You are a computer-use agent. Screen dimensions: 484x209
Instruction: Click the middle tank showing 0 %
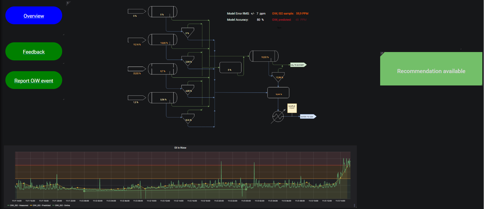[x=230, y=68]
